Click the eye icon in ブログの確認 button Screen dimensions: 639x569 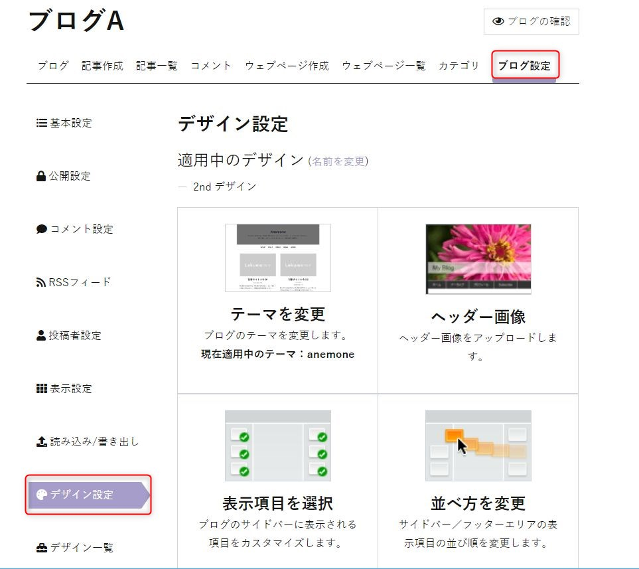pos(498,21)
